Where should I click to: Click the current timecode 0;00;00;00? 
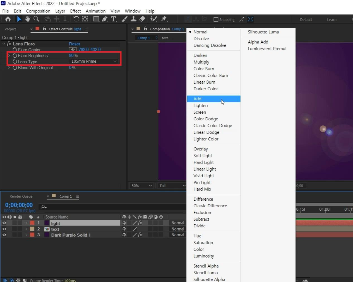tap(19, 205)
